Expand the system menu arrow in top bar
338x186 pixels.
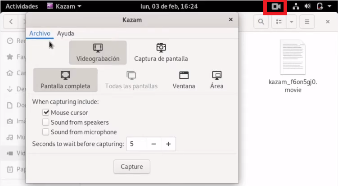point(329,6)
